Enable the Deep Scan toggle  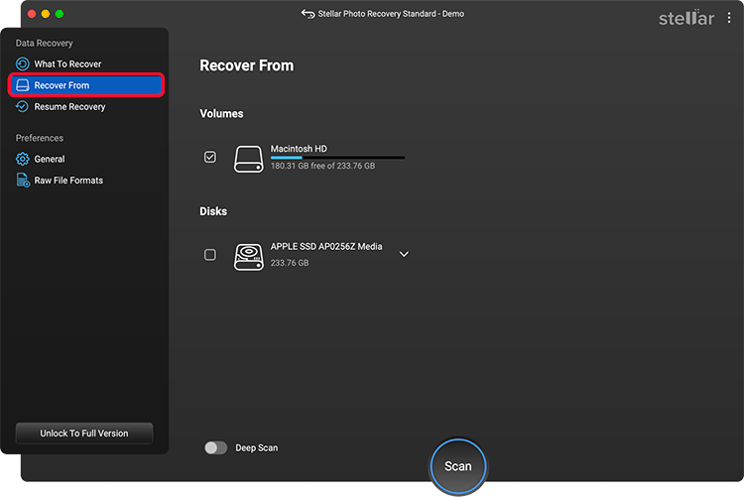216,447
